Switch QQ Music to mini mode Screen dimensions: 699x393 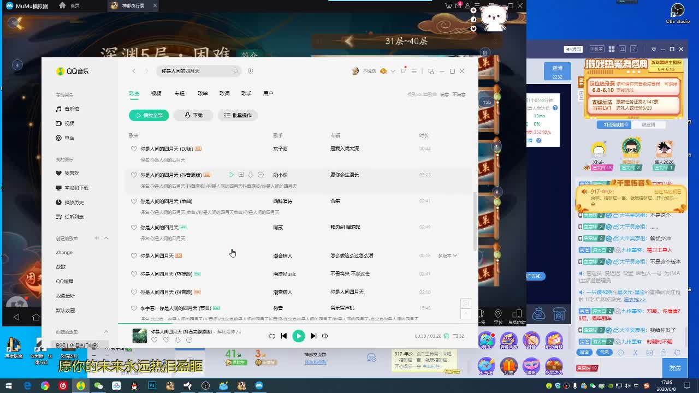[x=431, y=71]
